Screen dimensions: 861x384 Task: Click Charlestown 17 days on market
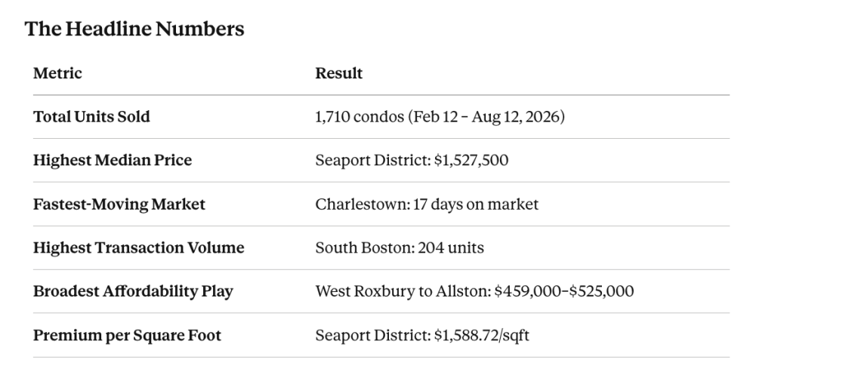tap(427, 204)
